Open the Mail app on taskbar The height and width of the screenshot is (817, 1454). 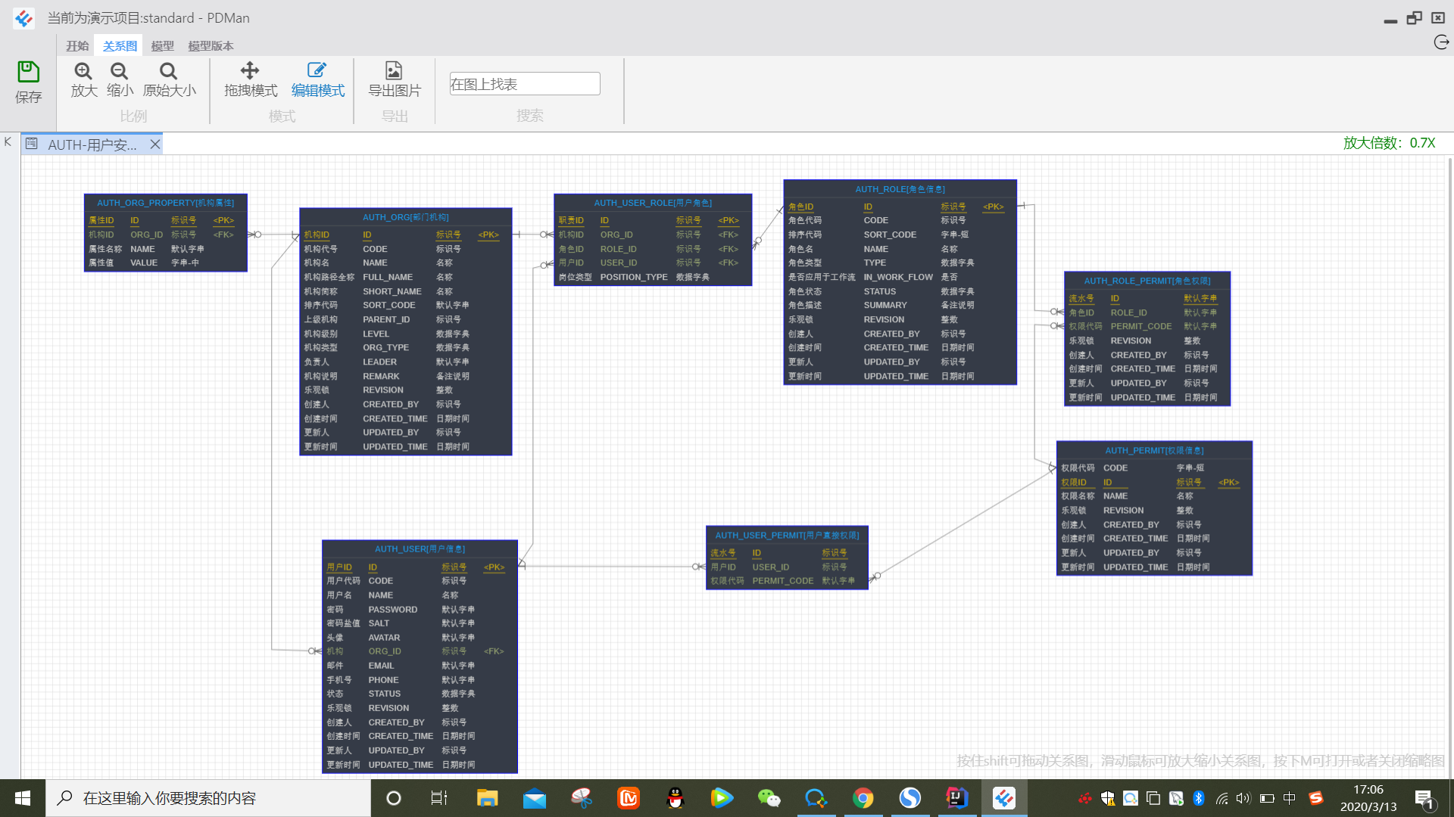[534, 798]
